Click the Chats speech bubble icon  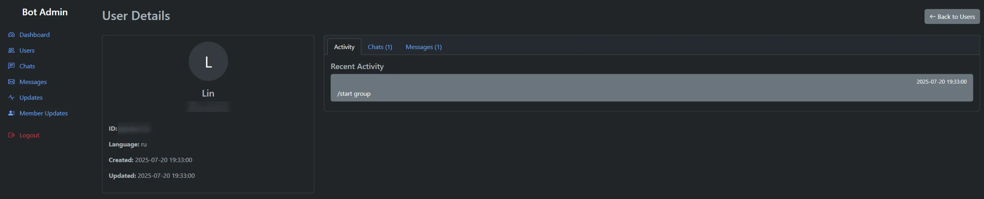coord(11,66)
